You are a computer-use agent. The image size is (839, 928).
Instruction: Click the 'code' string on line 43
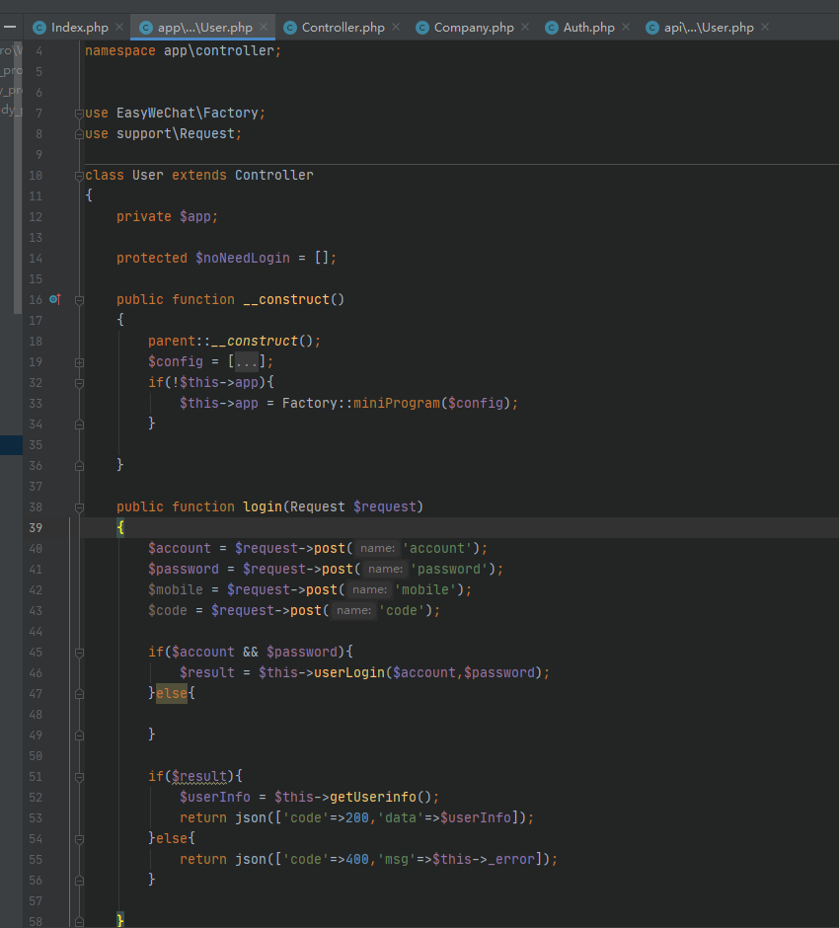click(x=402, y=610)
